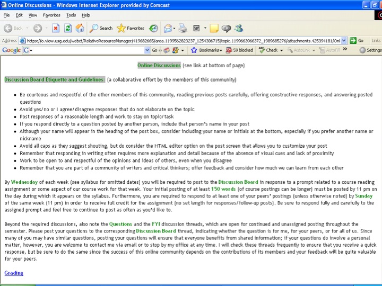Click the Refresh page icon

coord(68,28)
